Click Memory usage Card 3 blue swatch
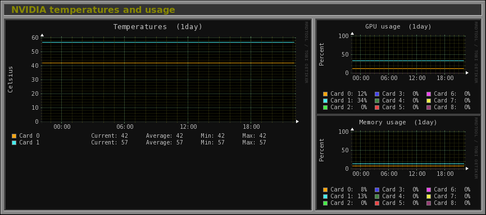The width and height of the screenshot is (486, 215). (x=377, y=190)
